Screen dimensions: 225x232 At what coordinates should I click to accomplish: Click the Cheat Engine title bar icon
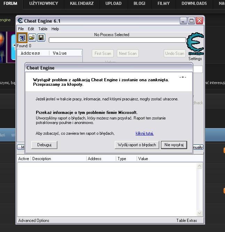tap(20, 21)
